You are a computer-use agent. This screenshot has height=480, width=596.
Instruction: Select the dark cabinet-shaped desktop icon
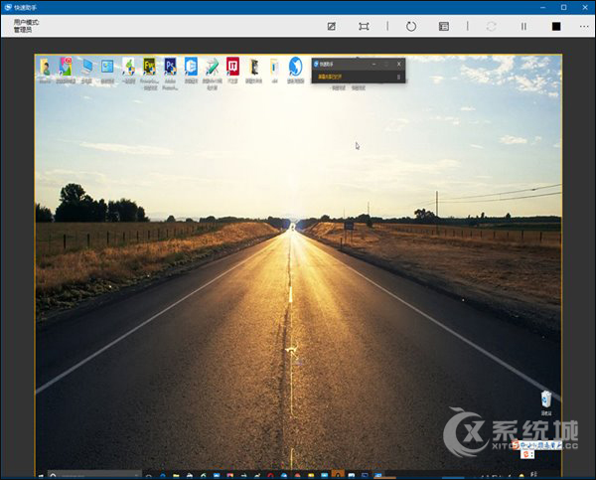click(x=254, y=68)
